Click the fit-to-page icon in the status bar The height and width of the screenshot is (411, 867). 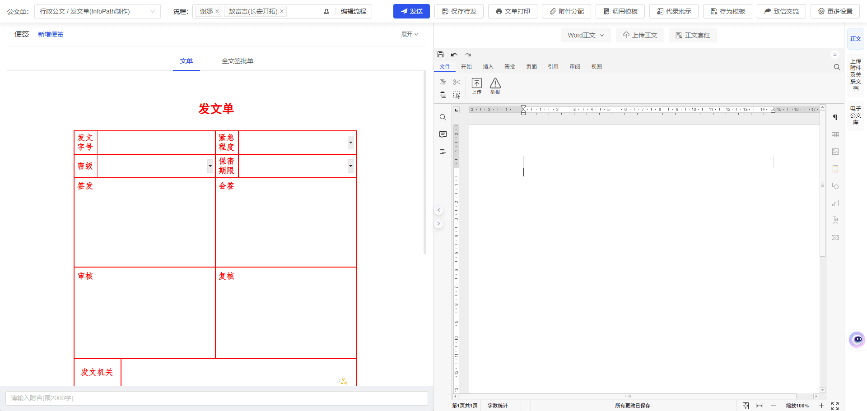[746, 406]
